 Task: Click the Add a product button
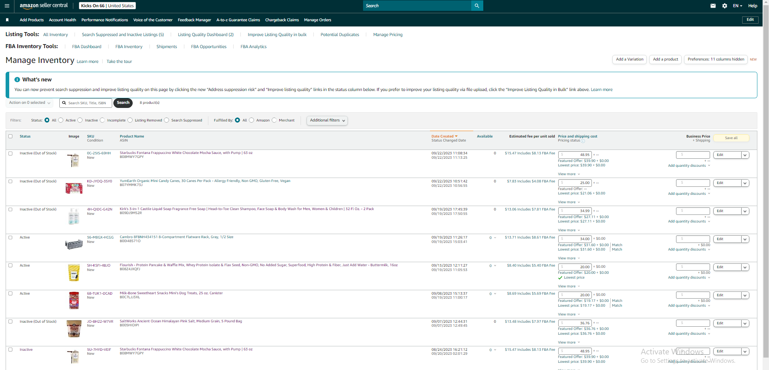[x=666, y=59]
